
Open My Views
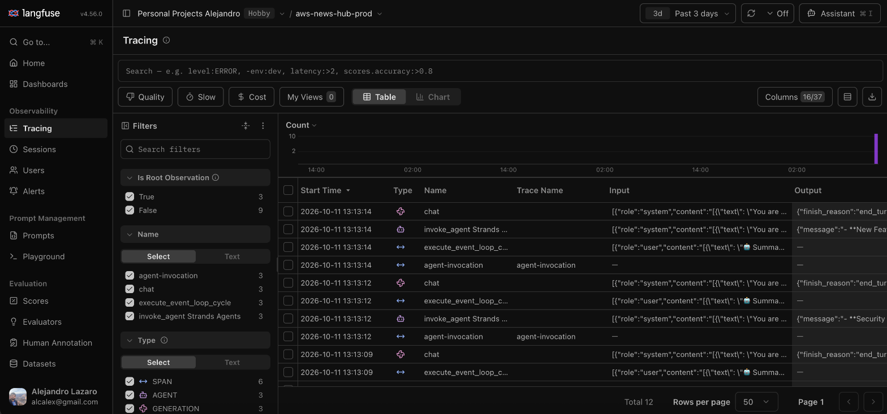pyautogui.click(x=311, y=97)
